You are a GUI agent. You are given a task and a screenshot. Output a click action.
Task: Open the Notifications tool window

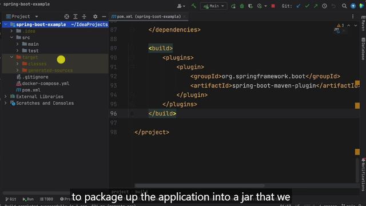[x=364, y=175]
